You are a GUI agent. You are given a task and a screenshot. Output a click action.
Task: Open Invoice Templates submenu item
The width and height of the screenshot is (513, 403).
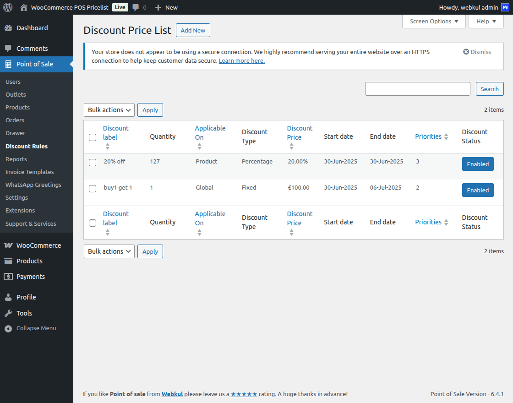click(x=30, y=172)
